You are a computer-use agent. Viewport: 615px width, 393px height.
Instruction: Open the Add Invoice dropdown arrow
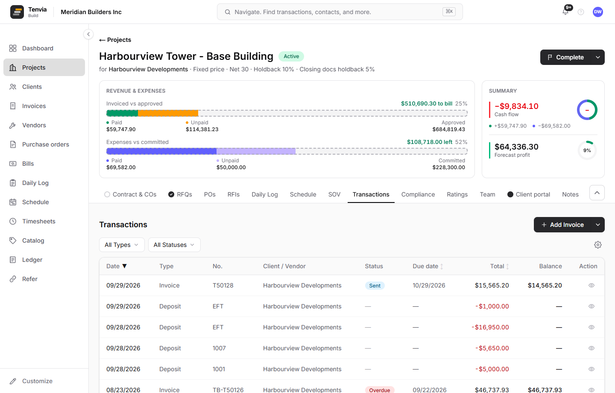[598, 225]
